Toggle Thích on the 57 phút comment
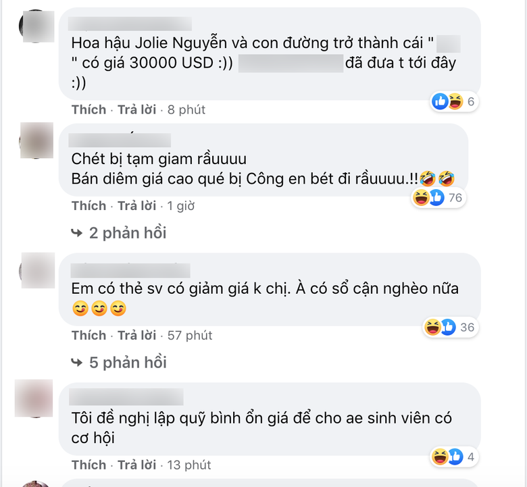The width and height of the screenshot is (527, 487). coord(89,336)
